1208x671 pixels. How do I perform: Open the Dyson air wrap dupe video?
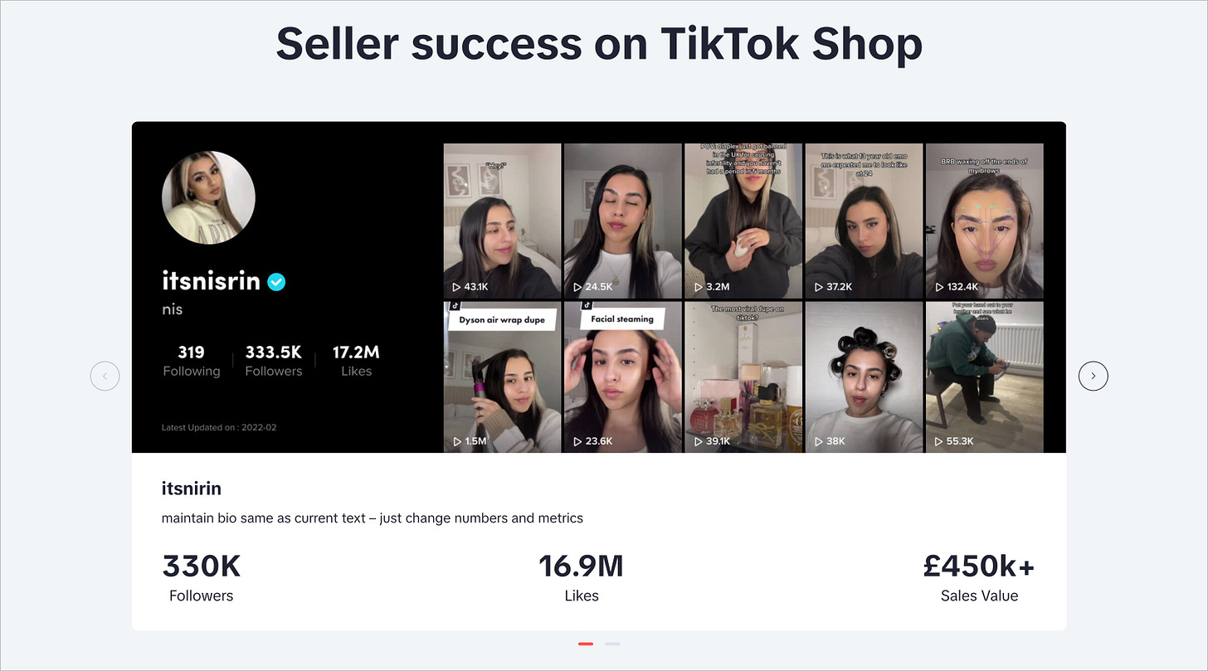502,377
